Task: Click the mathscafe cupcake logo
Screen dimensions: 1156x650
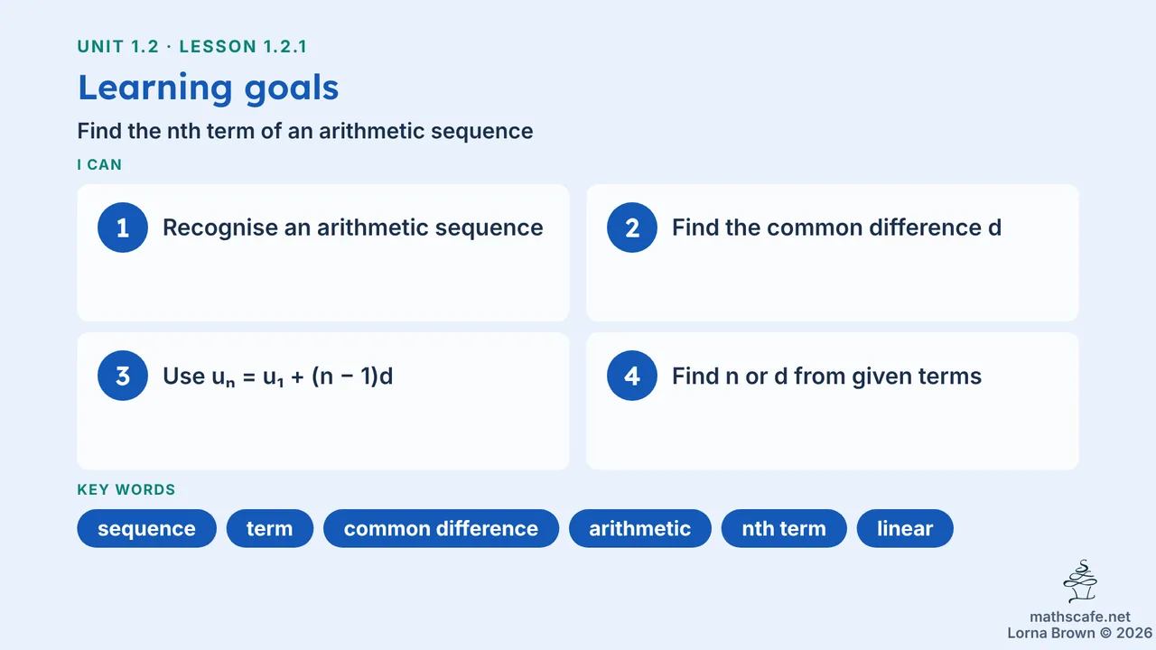Action: coord(1080,582)
